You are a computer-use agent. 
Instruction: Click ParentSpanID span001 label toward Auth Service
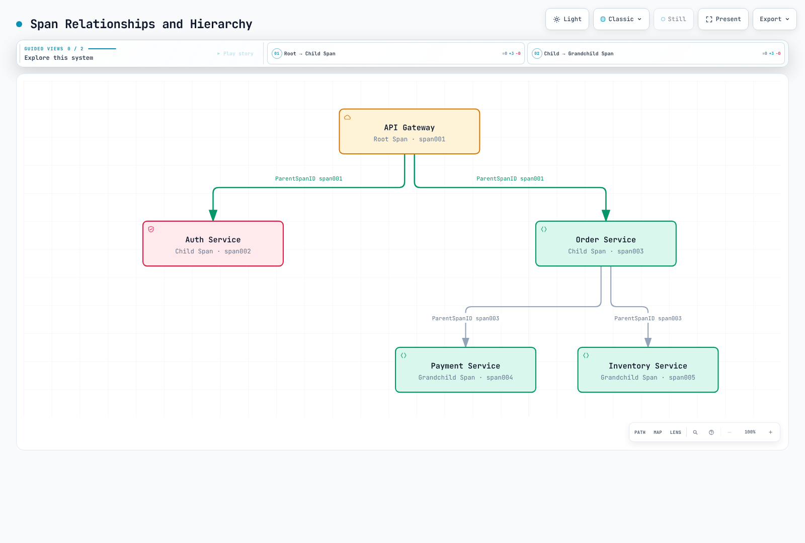[x=309, y=179]
